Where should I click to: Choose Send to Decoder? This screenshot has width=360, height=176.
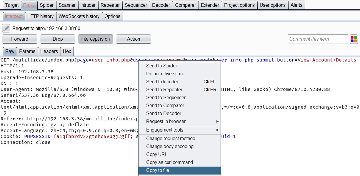(179, 113)
